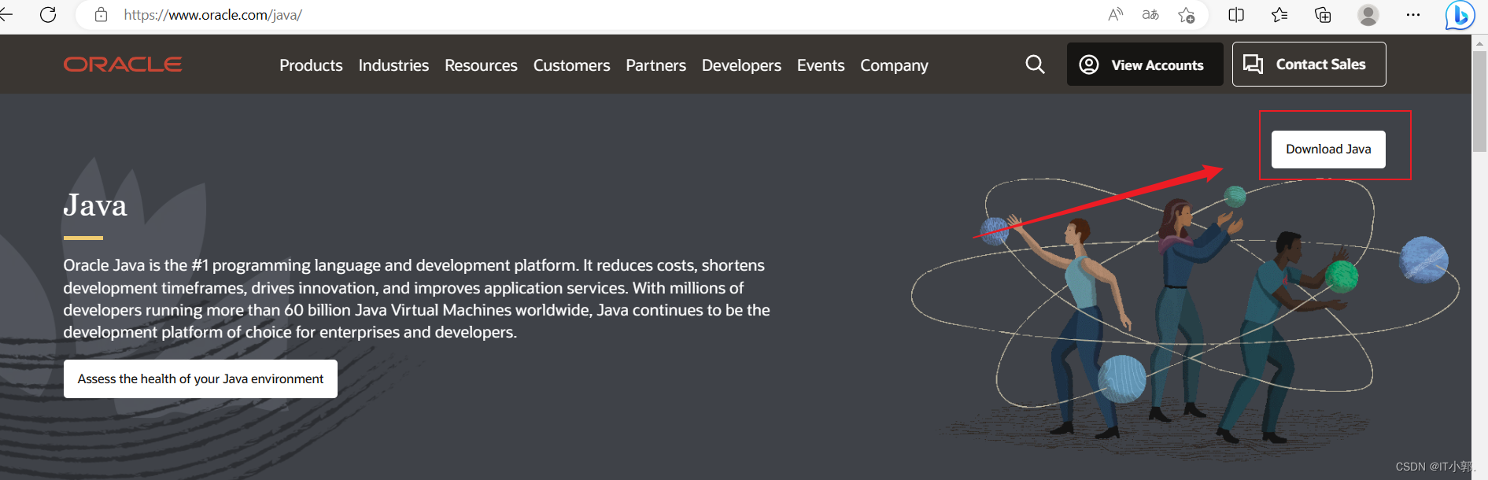Click the browser profile avatar
This screenshot has width=1488, height=480.
pyautogui.click(x=1368, y=14)
